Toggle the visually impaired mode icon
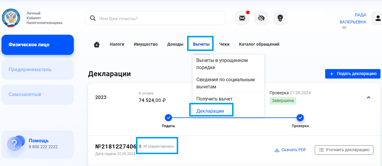The width and height of the screenshot is (382, 166). click(x=261, y=18)
